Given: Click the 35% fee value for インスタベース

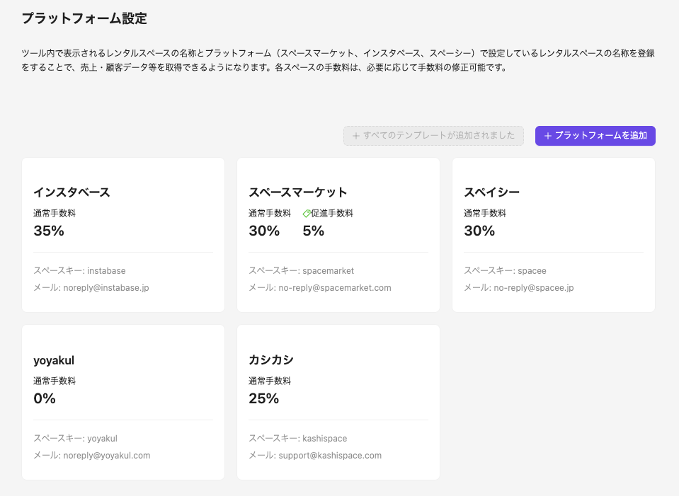Looking at the screenshot, I should pos(49,230).
